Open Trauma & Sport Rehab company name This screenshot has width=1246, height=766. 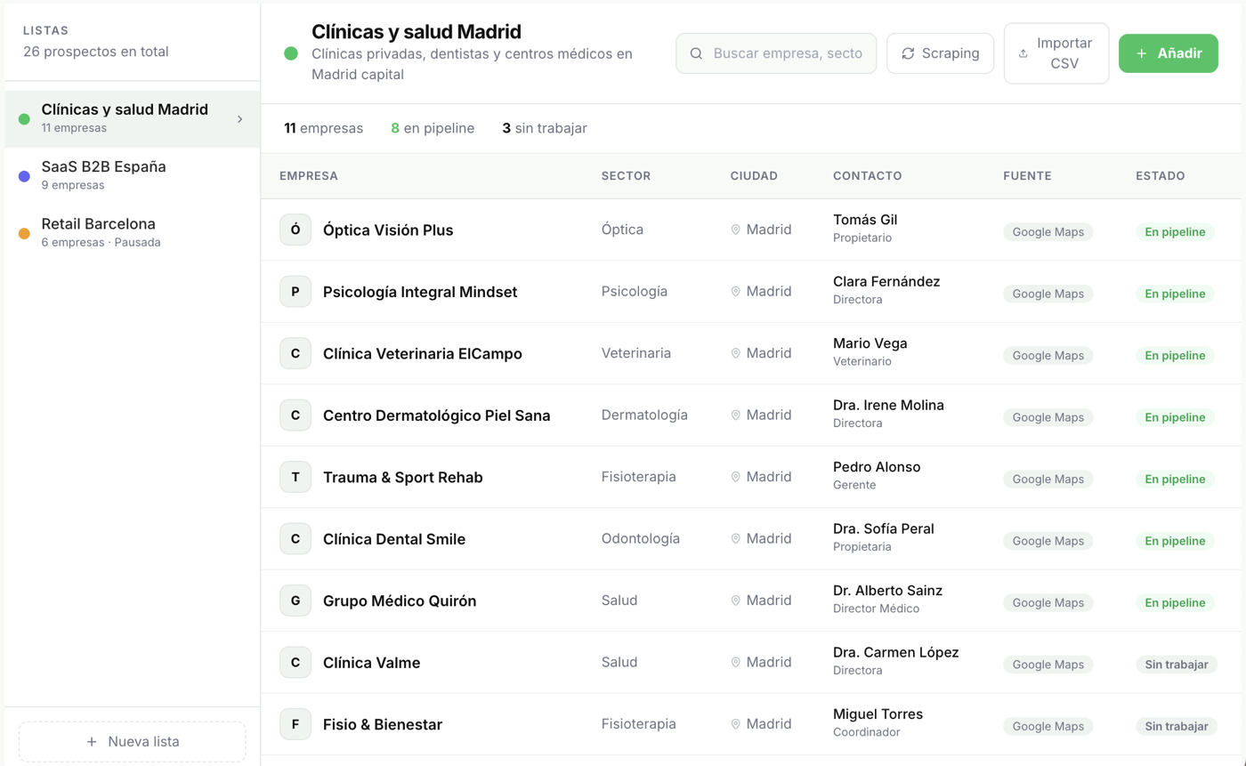[403, 478]
